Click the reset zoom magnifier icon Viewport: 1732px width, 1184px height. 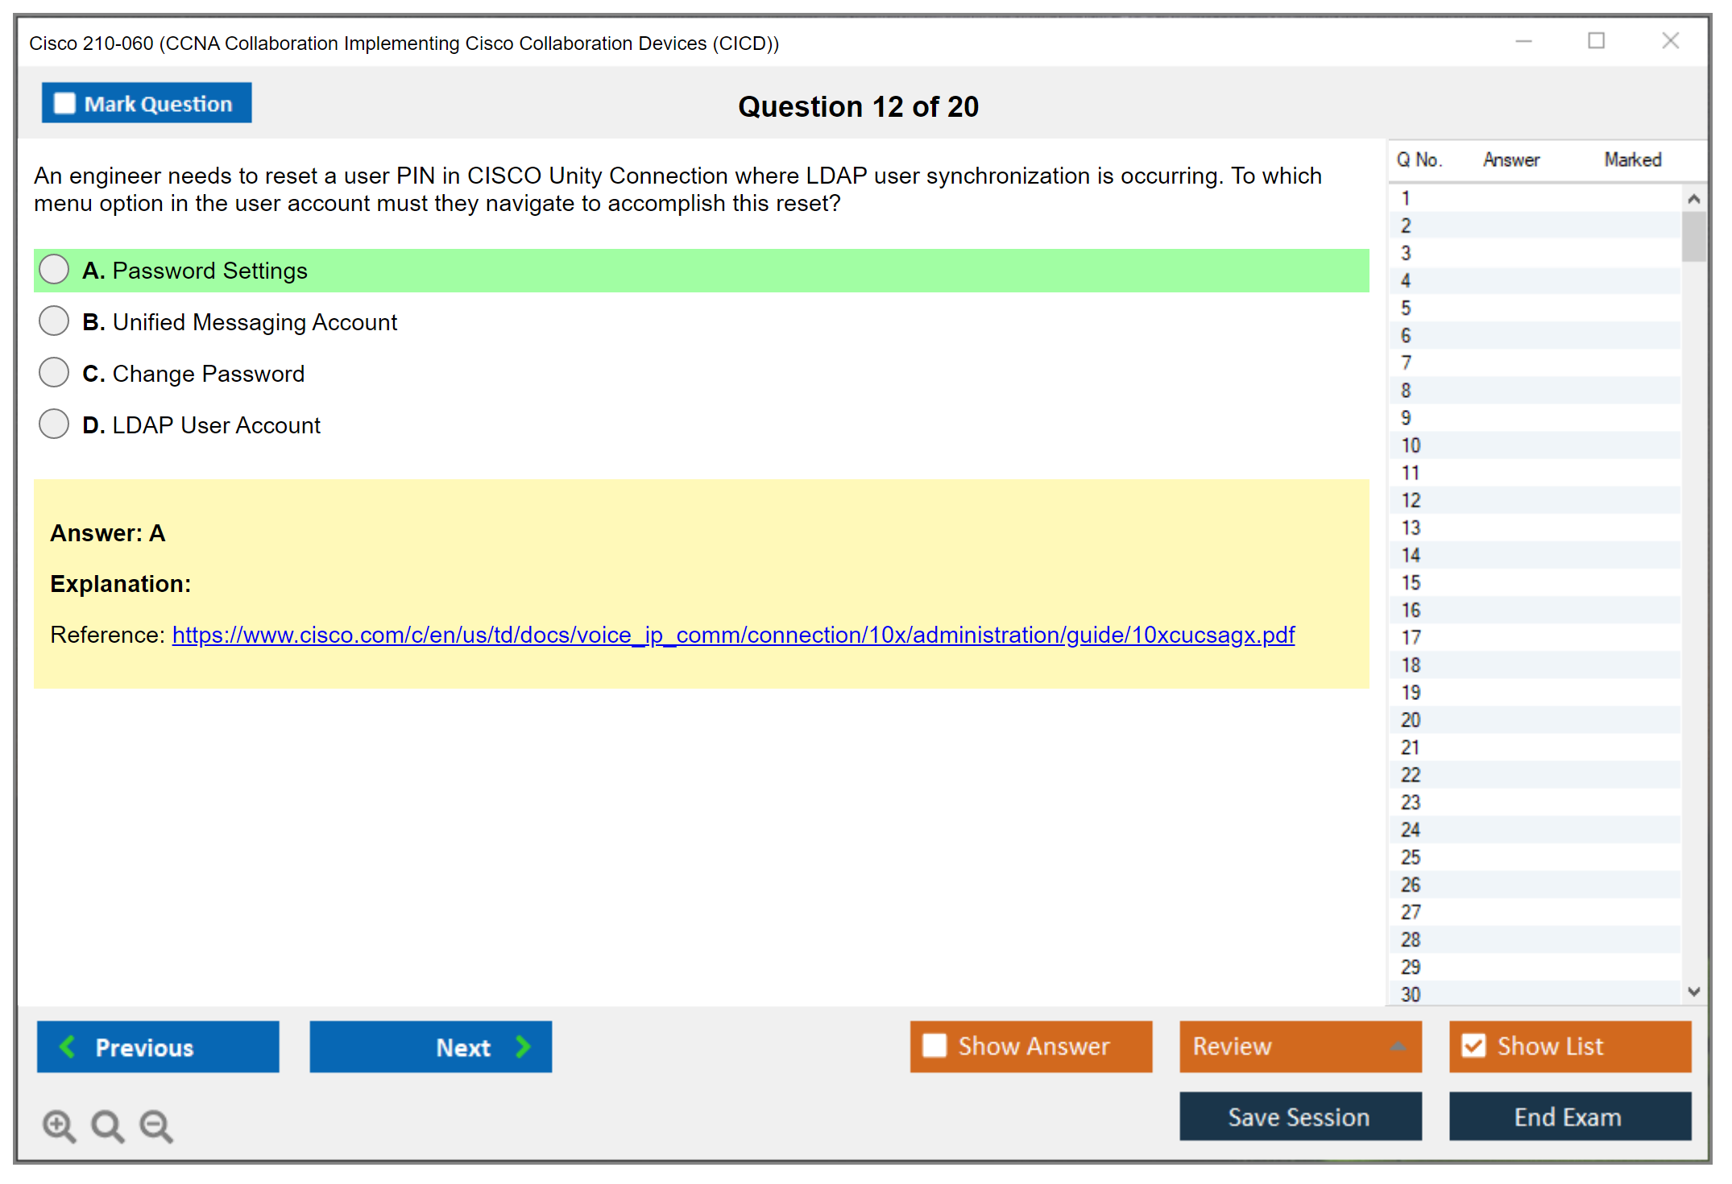click(x=107, y=1125)
